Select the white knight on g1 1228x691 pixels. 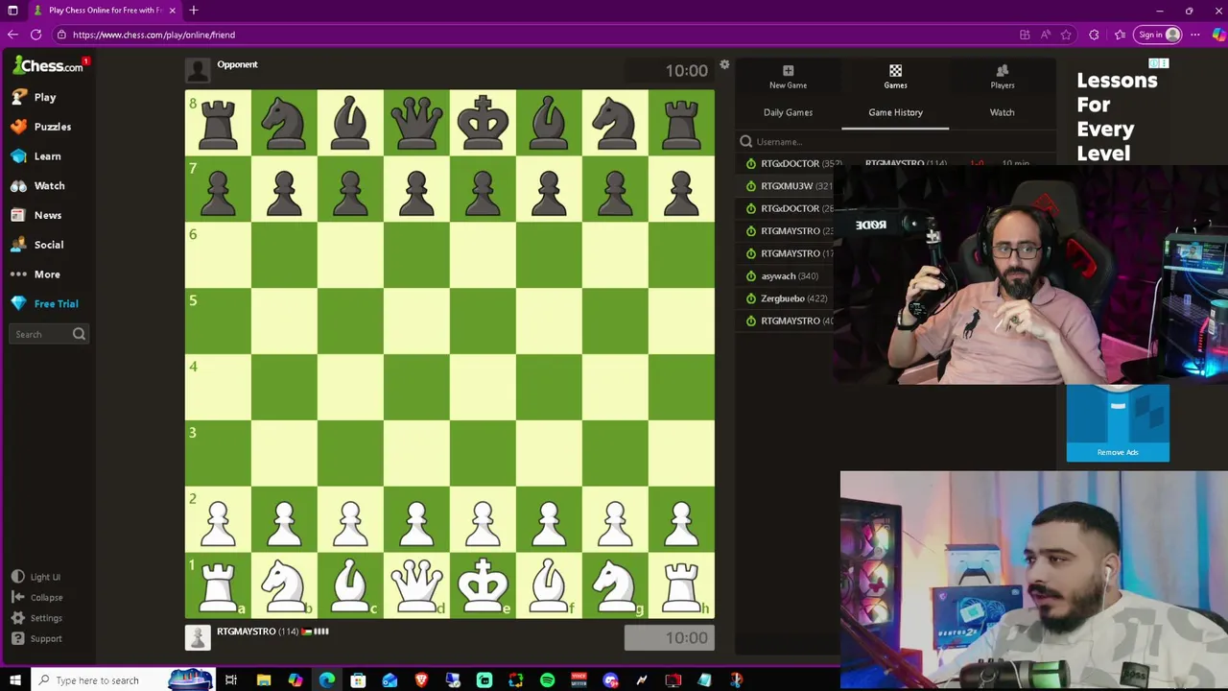(x=615, y=585)
